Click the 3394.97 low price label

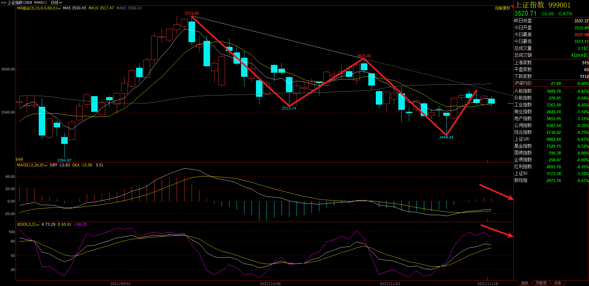(x=64, y=160)
